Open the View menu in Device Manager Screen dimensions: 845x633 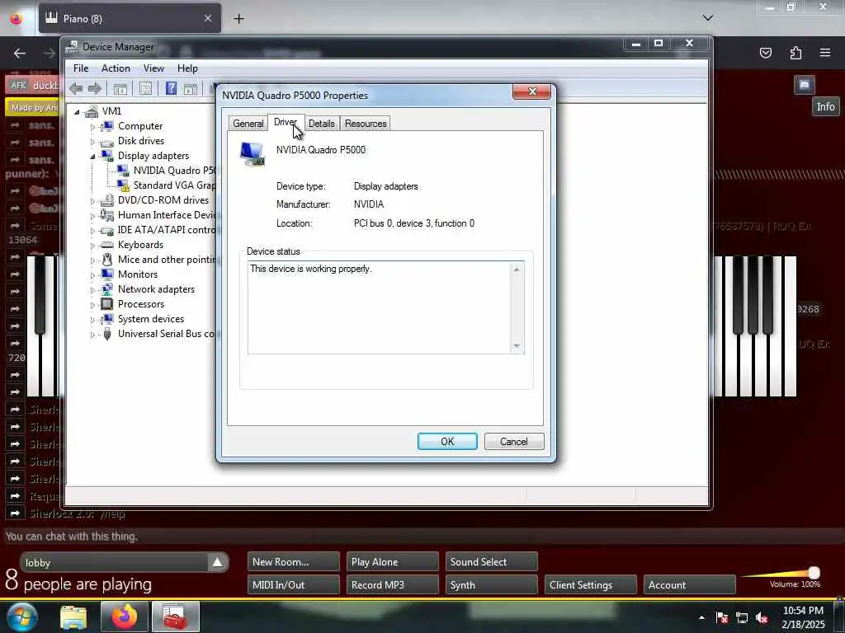coord(153,68)
